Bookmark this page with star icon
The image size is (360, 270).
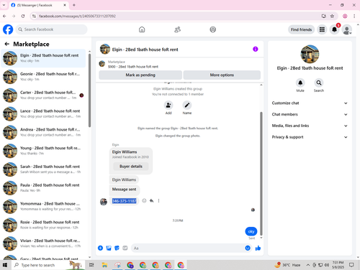pos(332,16)
